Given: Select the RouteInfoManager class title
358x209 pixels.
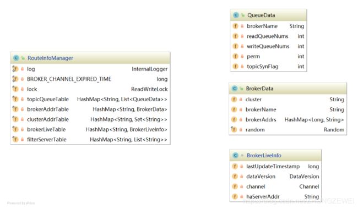Looking at the screenshot, I should (x=50, y=58).
